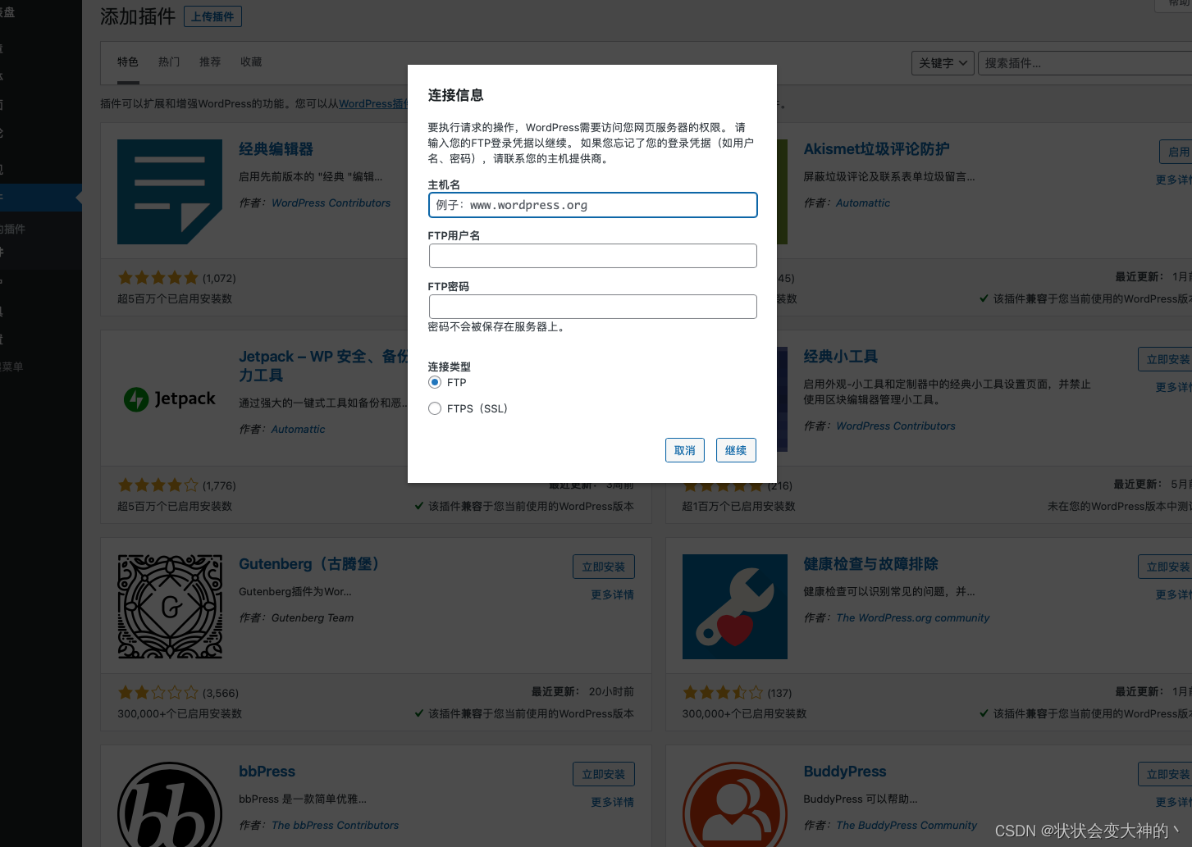1192x847 pixels.
Task: Switch to the 推荐 tab
Action: click(210, 62)
